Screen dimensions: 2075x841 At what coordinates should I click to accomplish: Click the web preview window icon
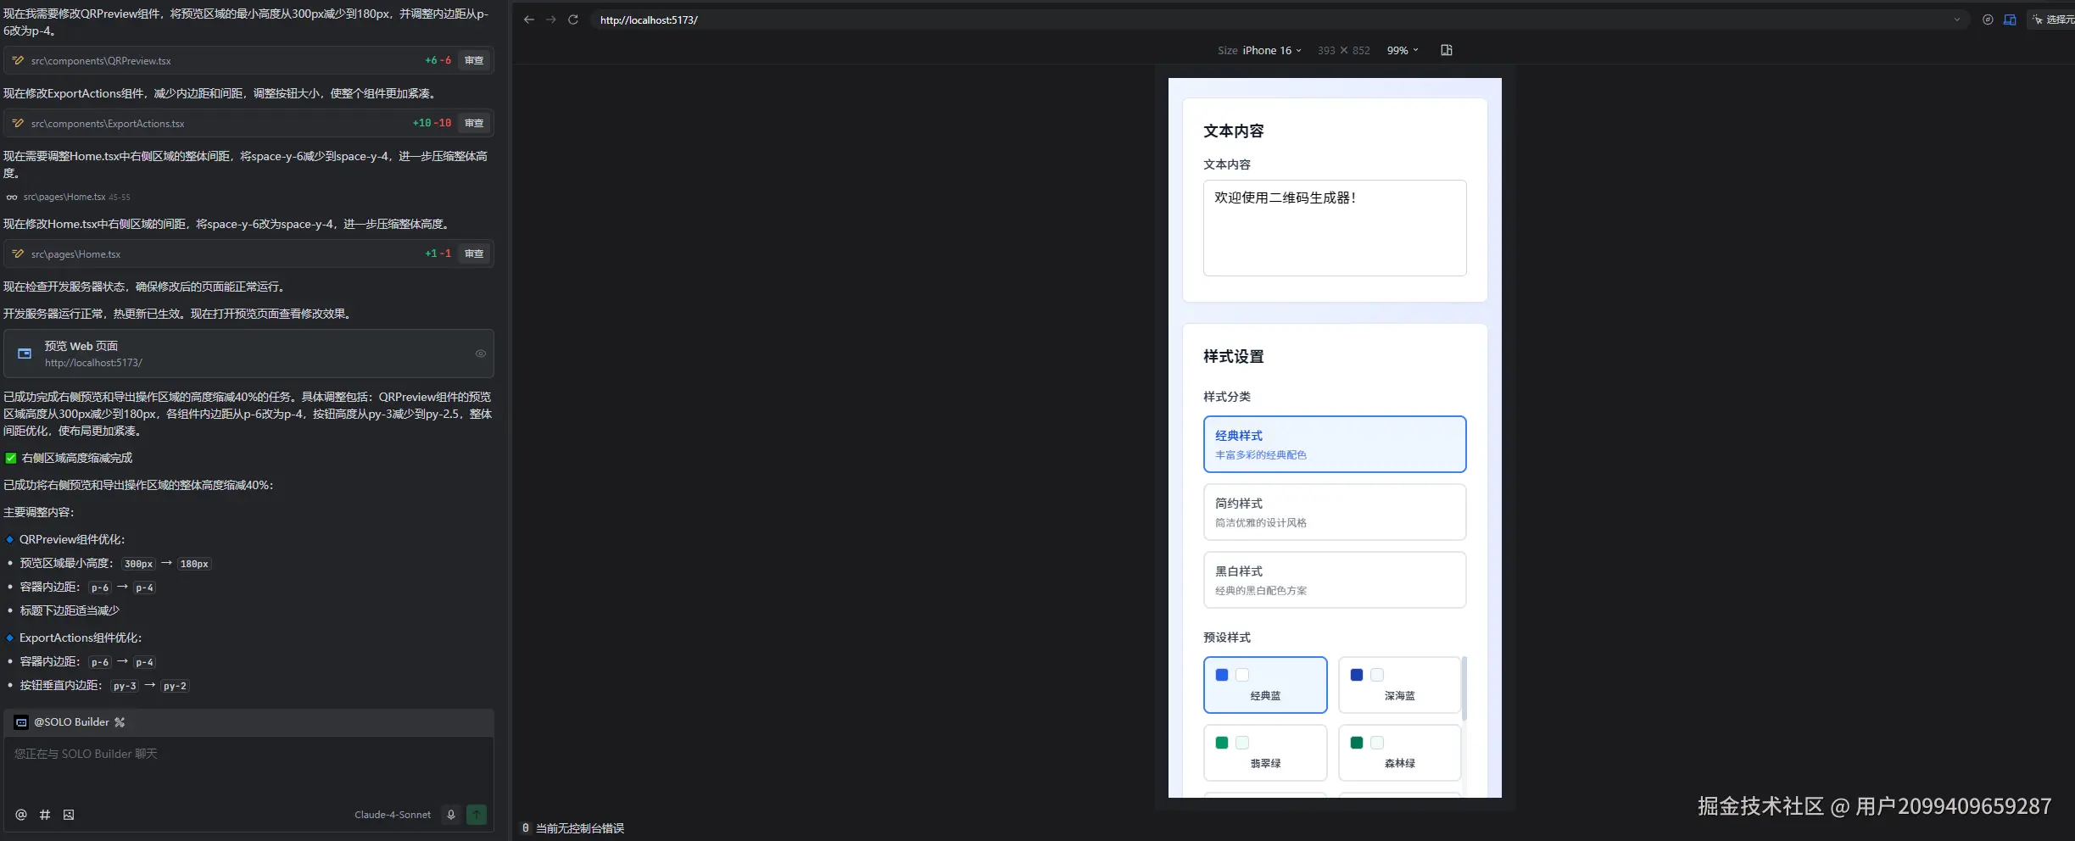tap(25, 354)
